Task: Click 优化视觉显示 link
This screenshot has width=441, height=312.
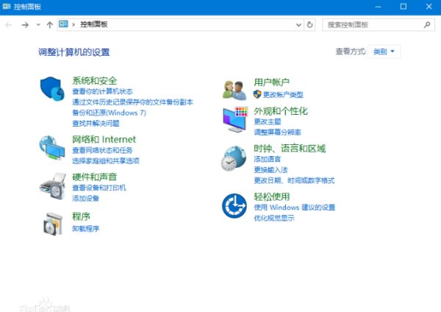Action: pos(274,218)
